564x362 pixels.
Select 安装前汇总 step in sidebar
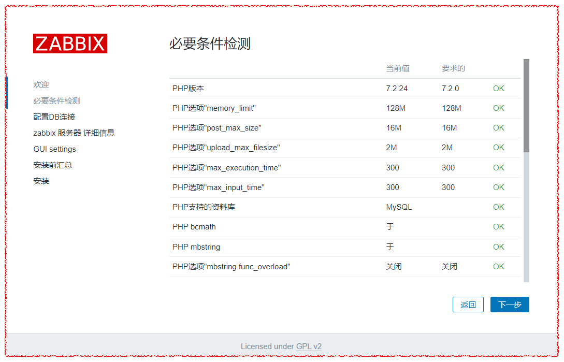pos(52,165)
